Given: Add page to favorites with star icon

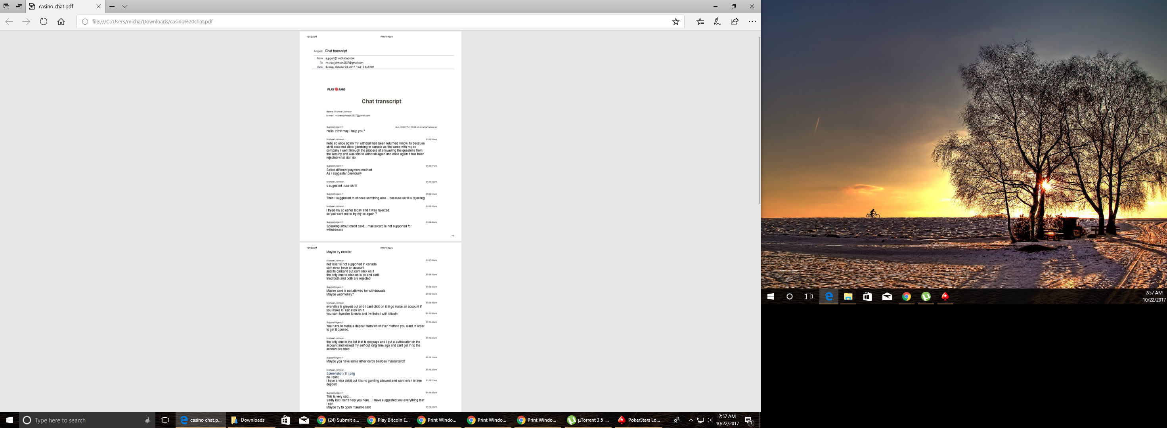Looking at the screenshot, I should pyautogui.click(x=675, y=21).
